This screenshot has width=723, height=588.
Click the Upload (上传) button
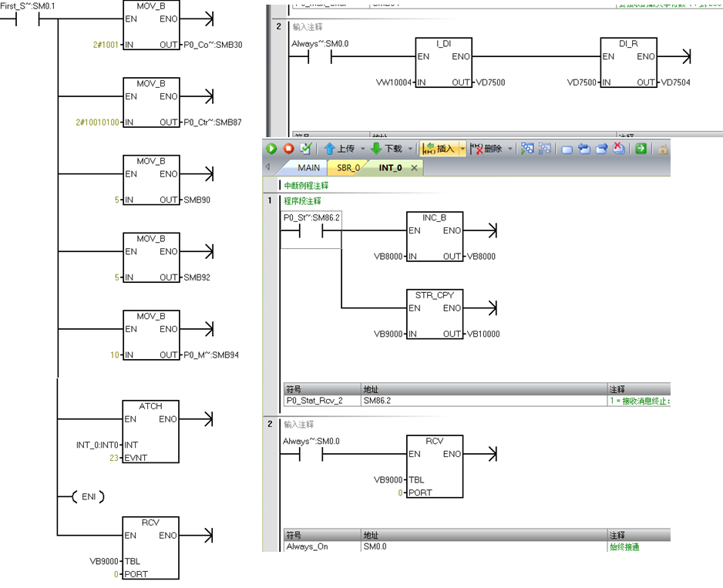coord(339,149)
